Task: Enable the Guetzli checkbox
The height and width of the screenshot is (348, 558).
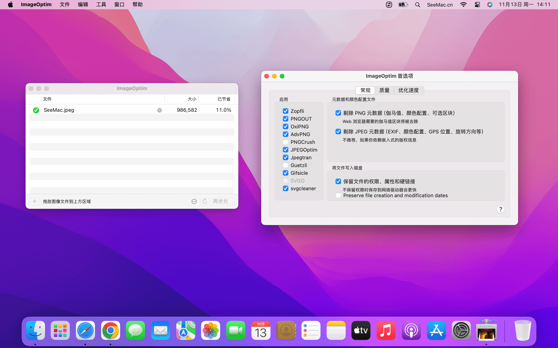Action: [x=286, y=165]
